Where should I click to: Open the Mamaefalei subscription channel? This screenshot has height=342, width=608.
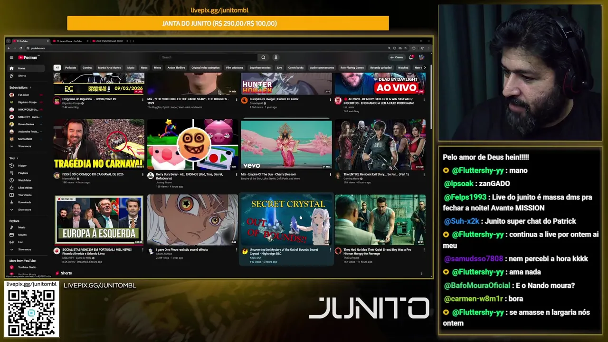coord(26,139)
